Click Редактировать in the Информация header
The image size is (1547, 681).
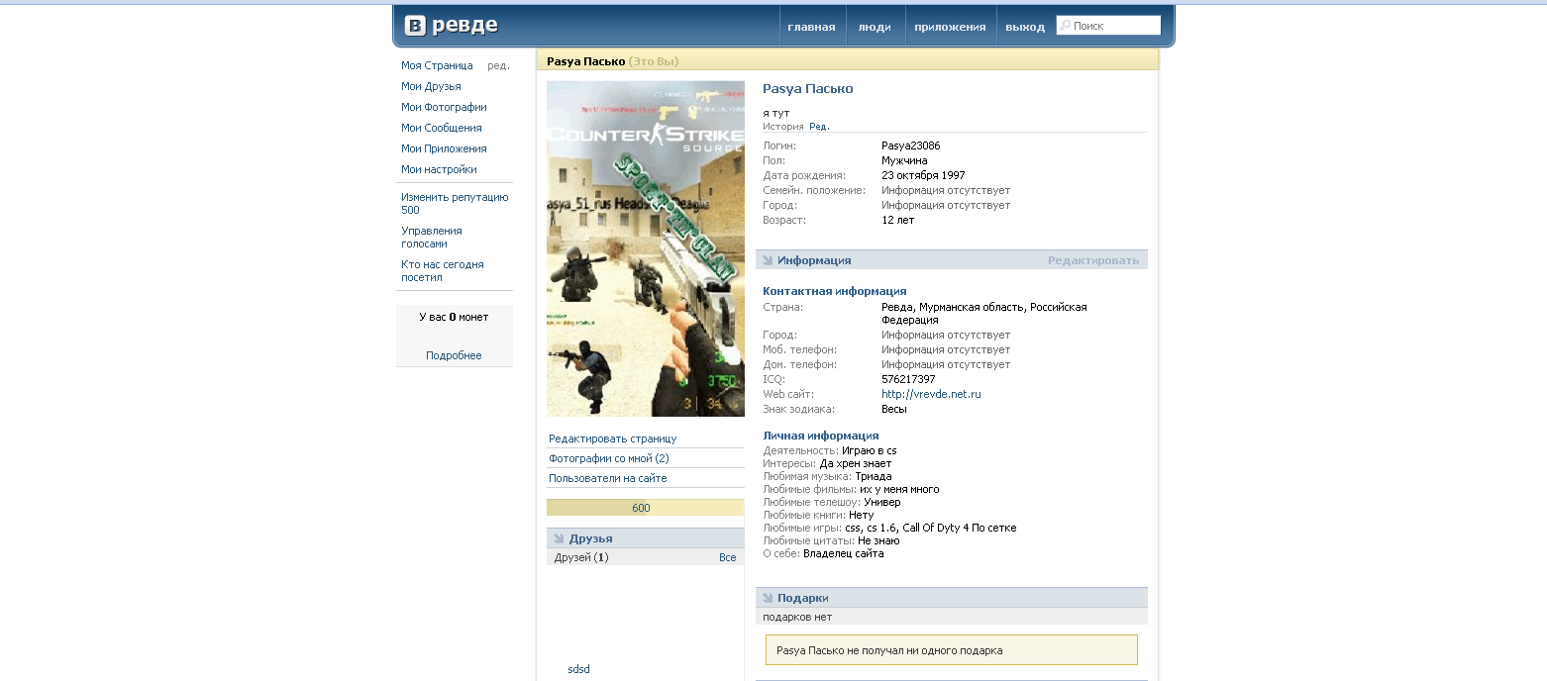pyautogui.click(x=1093, y=260)
